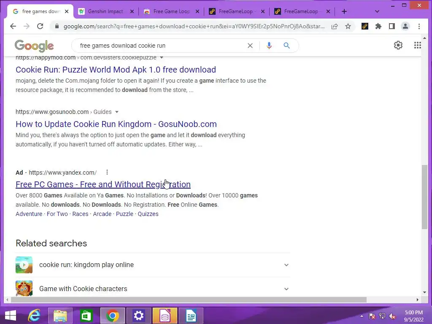The width and height of the screenshot is (432, 324).
Task: Open the Quizzes sitelink
Action: coord(148,214)
